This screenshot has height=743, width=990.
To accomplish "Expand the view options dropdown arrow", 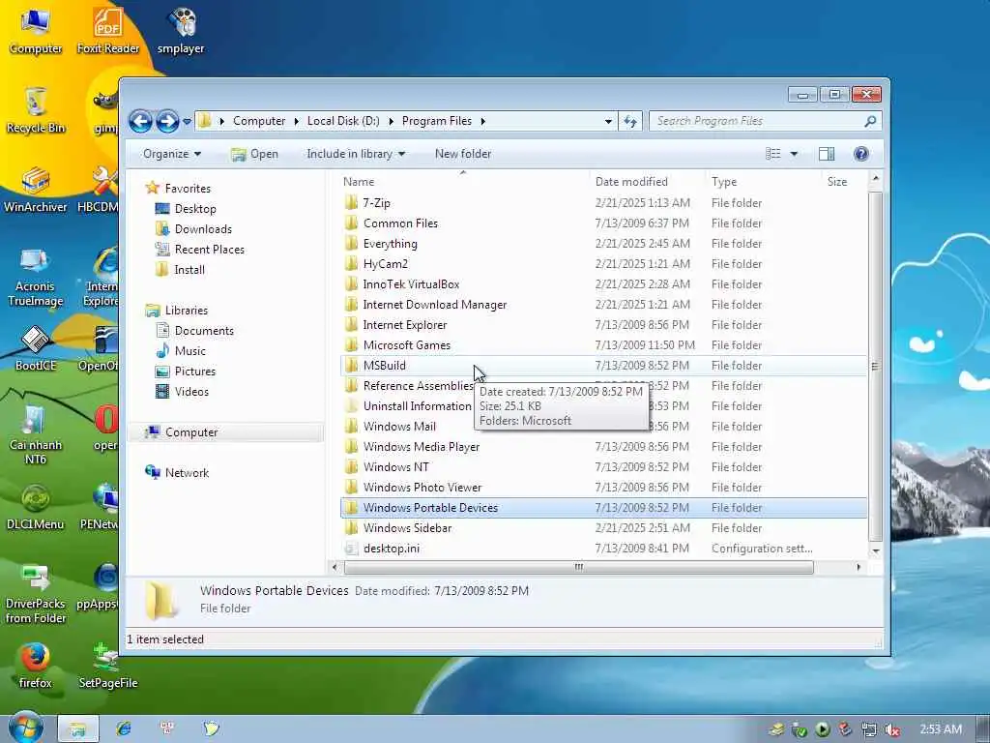I will [795, 154].
